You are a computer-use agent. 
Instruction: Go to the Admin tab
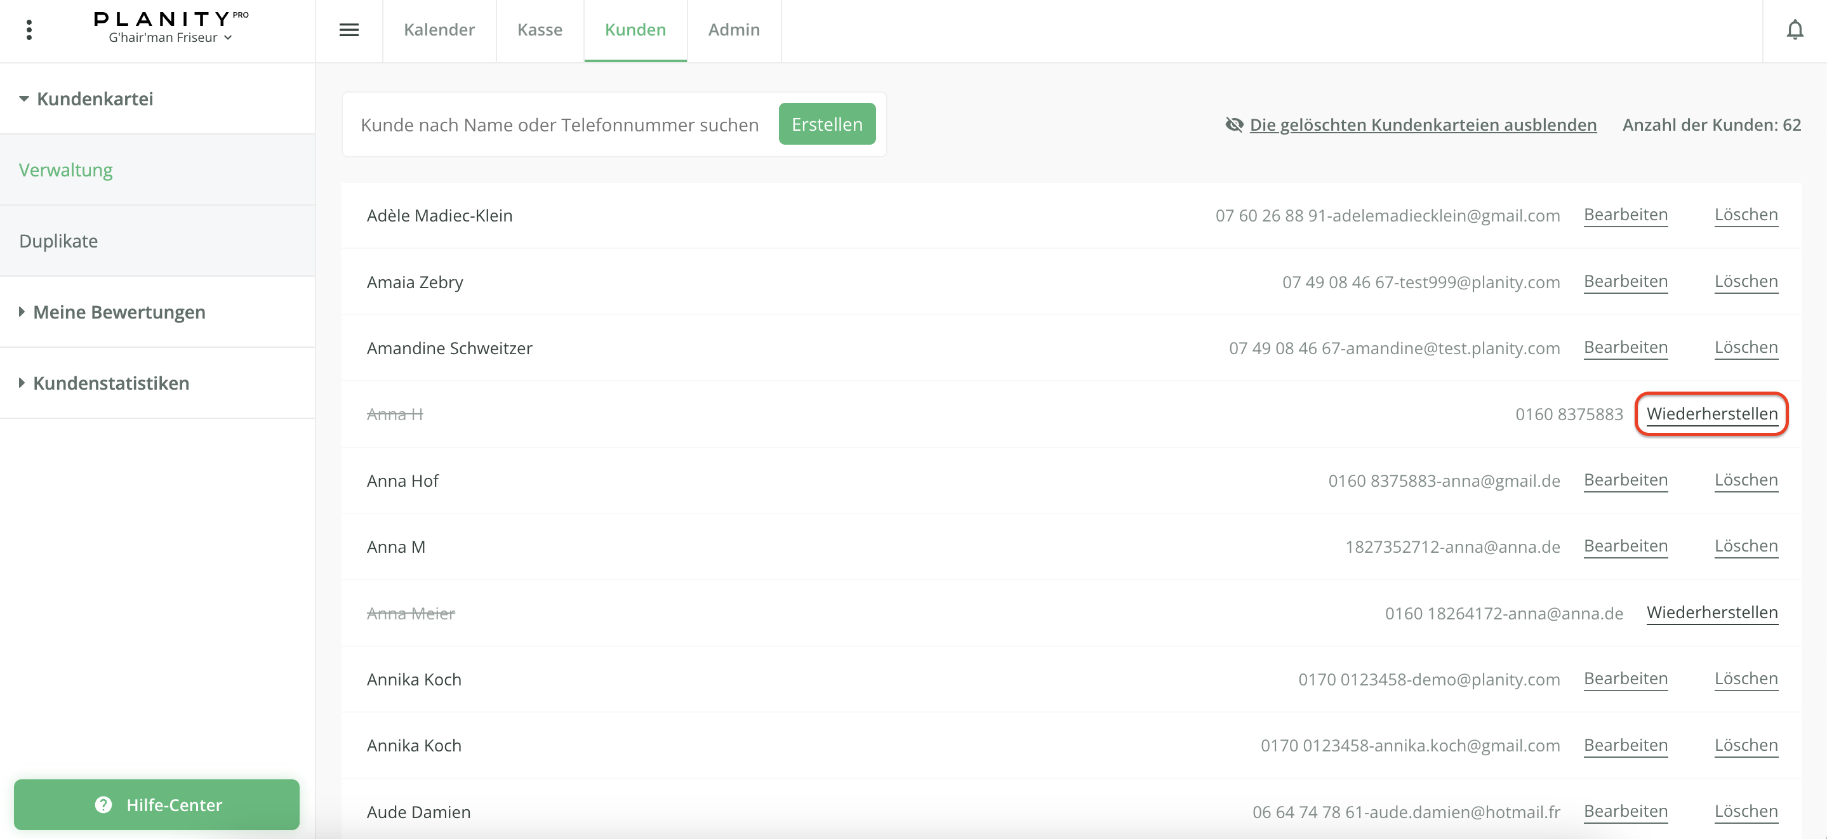(733, 30)
